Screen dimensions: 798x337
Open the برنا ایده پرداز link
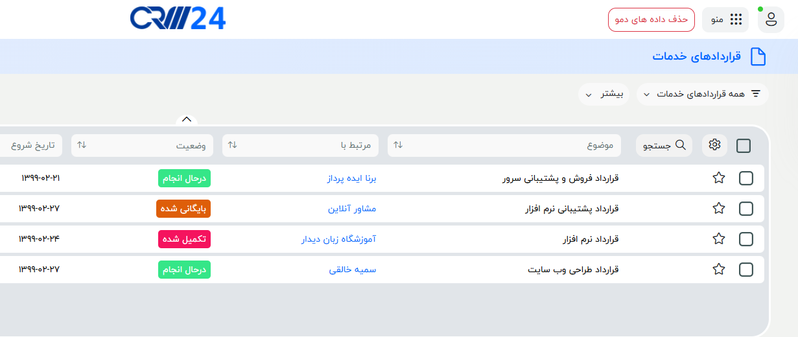[351, 178]
